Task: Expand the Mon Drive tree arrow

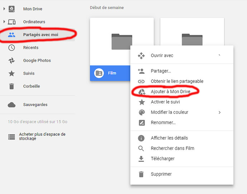Action: point(4,9)
